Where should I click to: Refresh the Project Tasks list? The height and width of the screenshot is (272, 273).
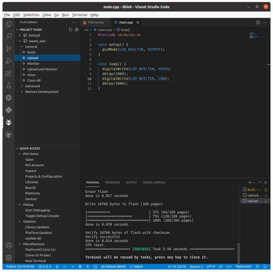70,30
